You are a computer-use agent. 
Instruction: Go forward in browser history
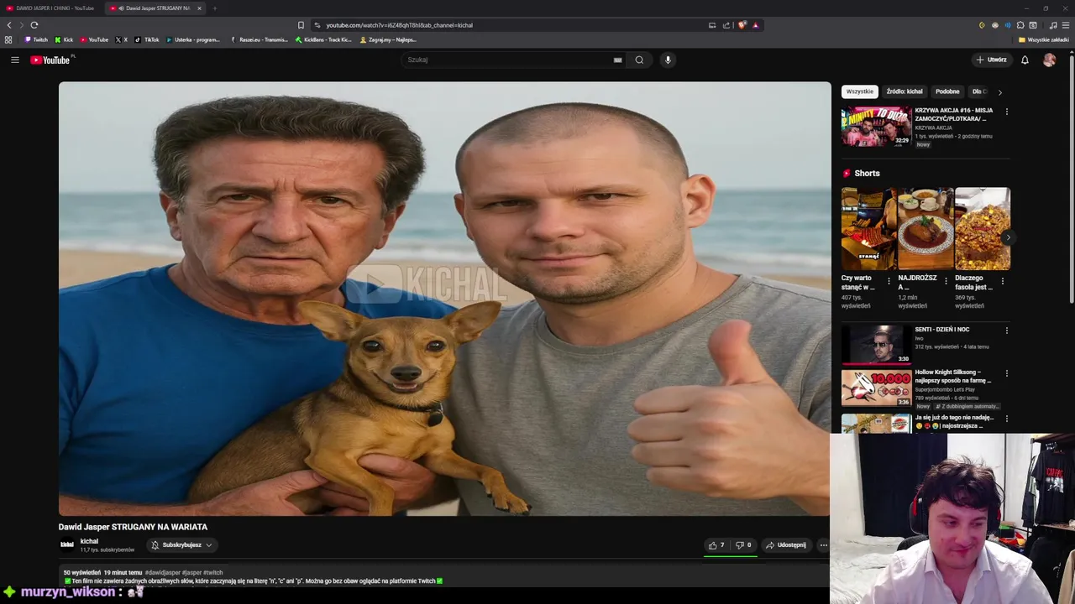pyautogui.click(x=22, y=25)
